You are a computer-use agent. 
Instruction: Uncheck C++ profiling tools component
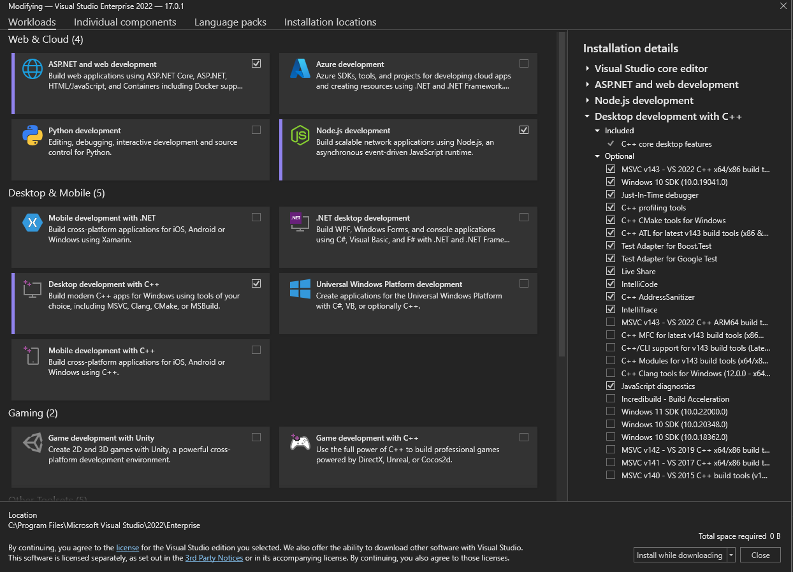point(611,207)
